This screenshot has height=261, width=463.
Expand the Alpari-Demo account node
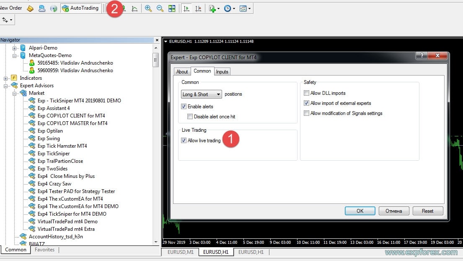tap(14, 48)
